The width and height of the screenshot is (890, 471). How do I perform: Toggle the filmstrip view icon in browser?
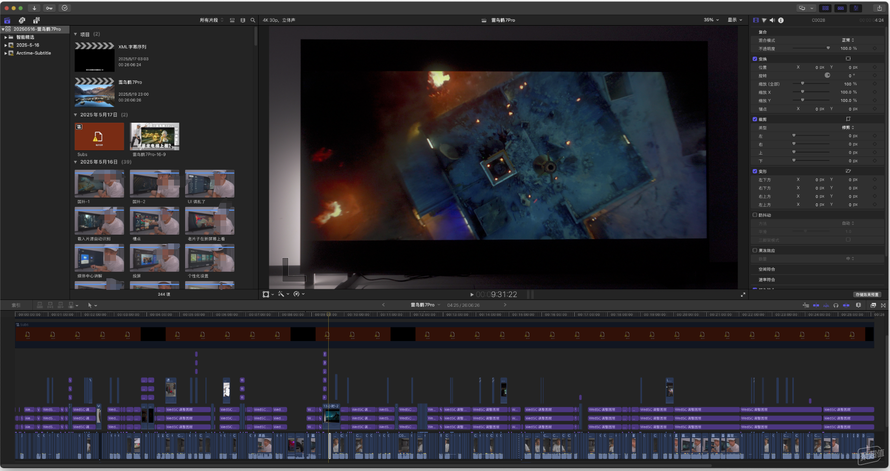point(243,20)
